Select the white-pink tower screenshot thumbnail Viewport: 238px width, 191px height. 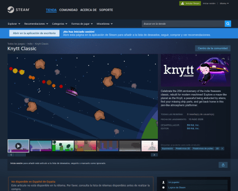tap(150, 146)
